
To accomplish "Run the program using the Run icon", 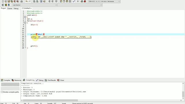I will pyautogui.click(x=64, y=1).
